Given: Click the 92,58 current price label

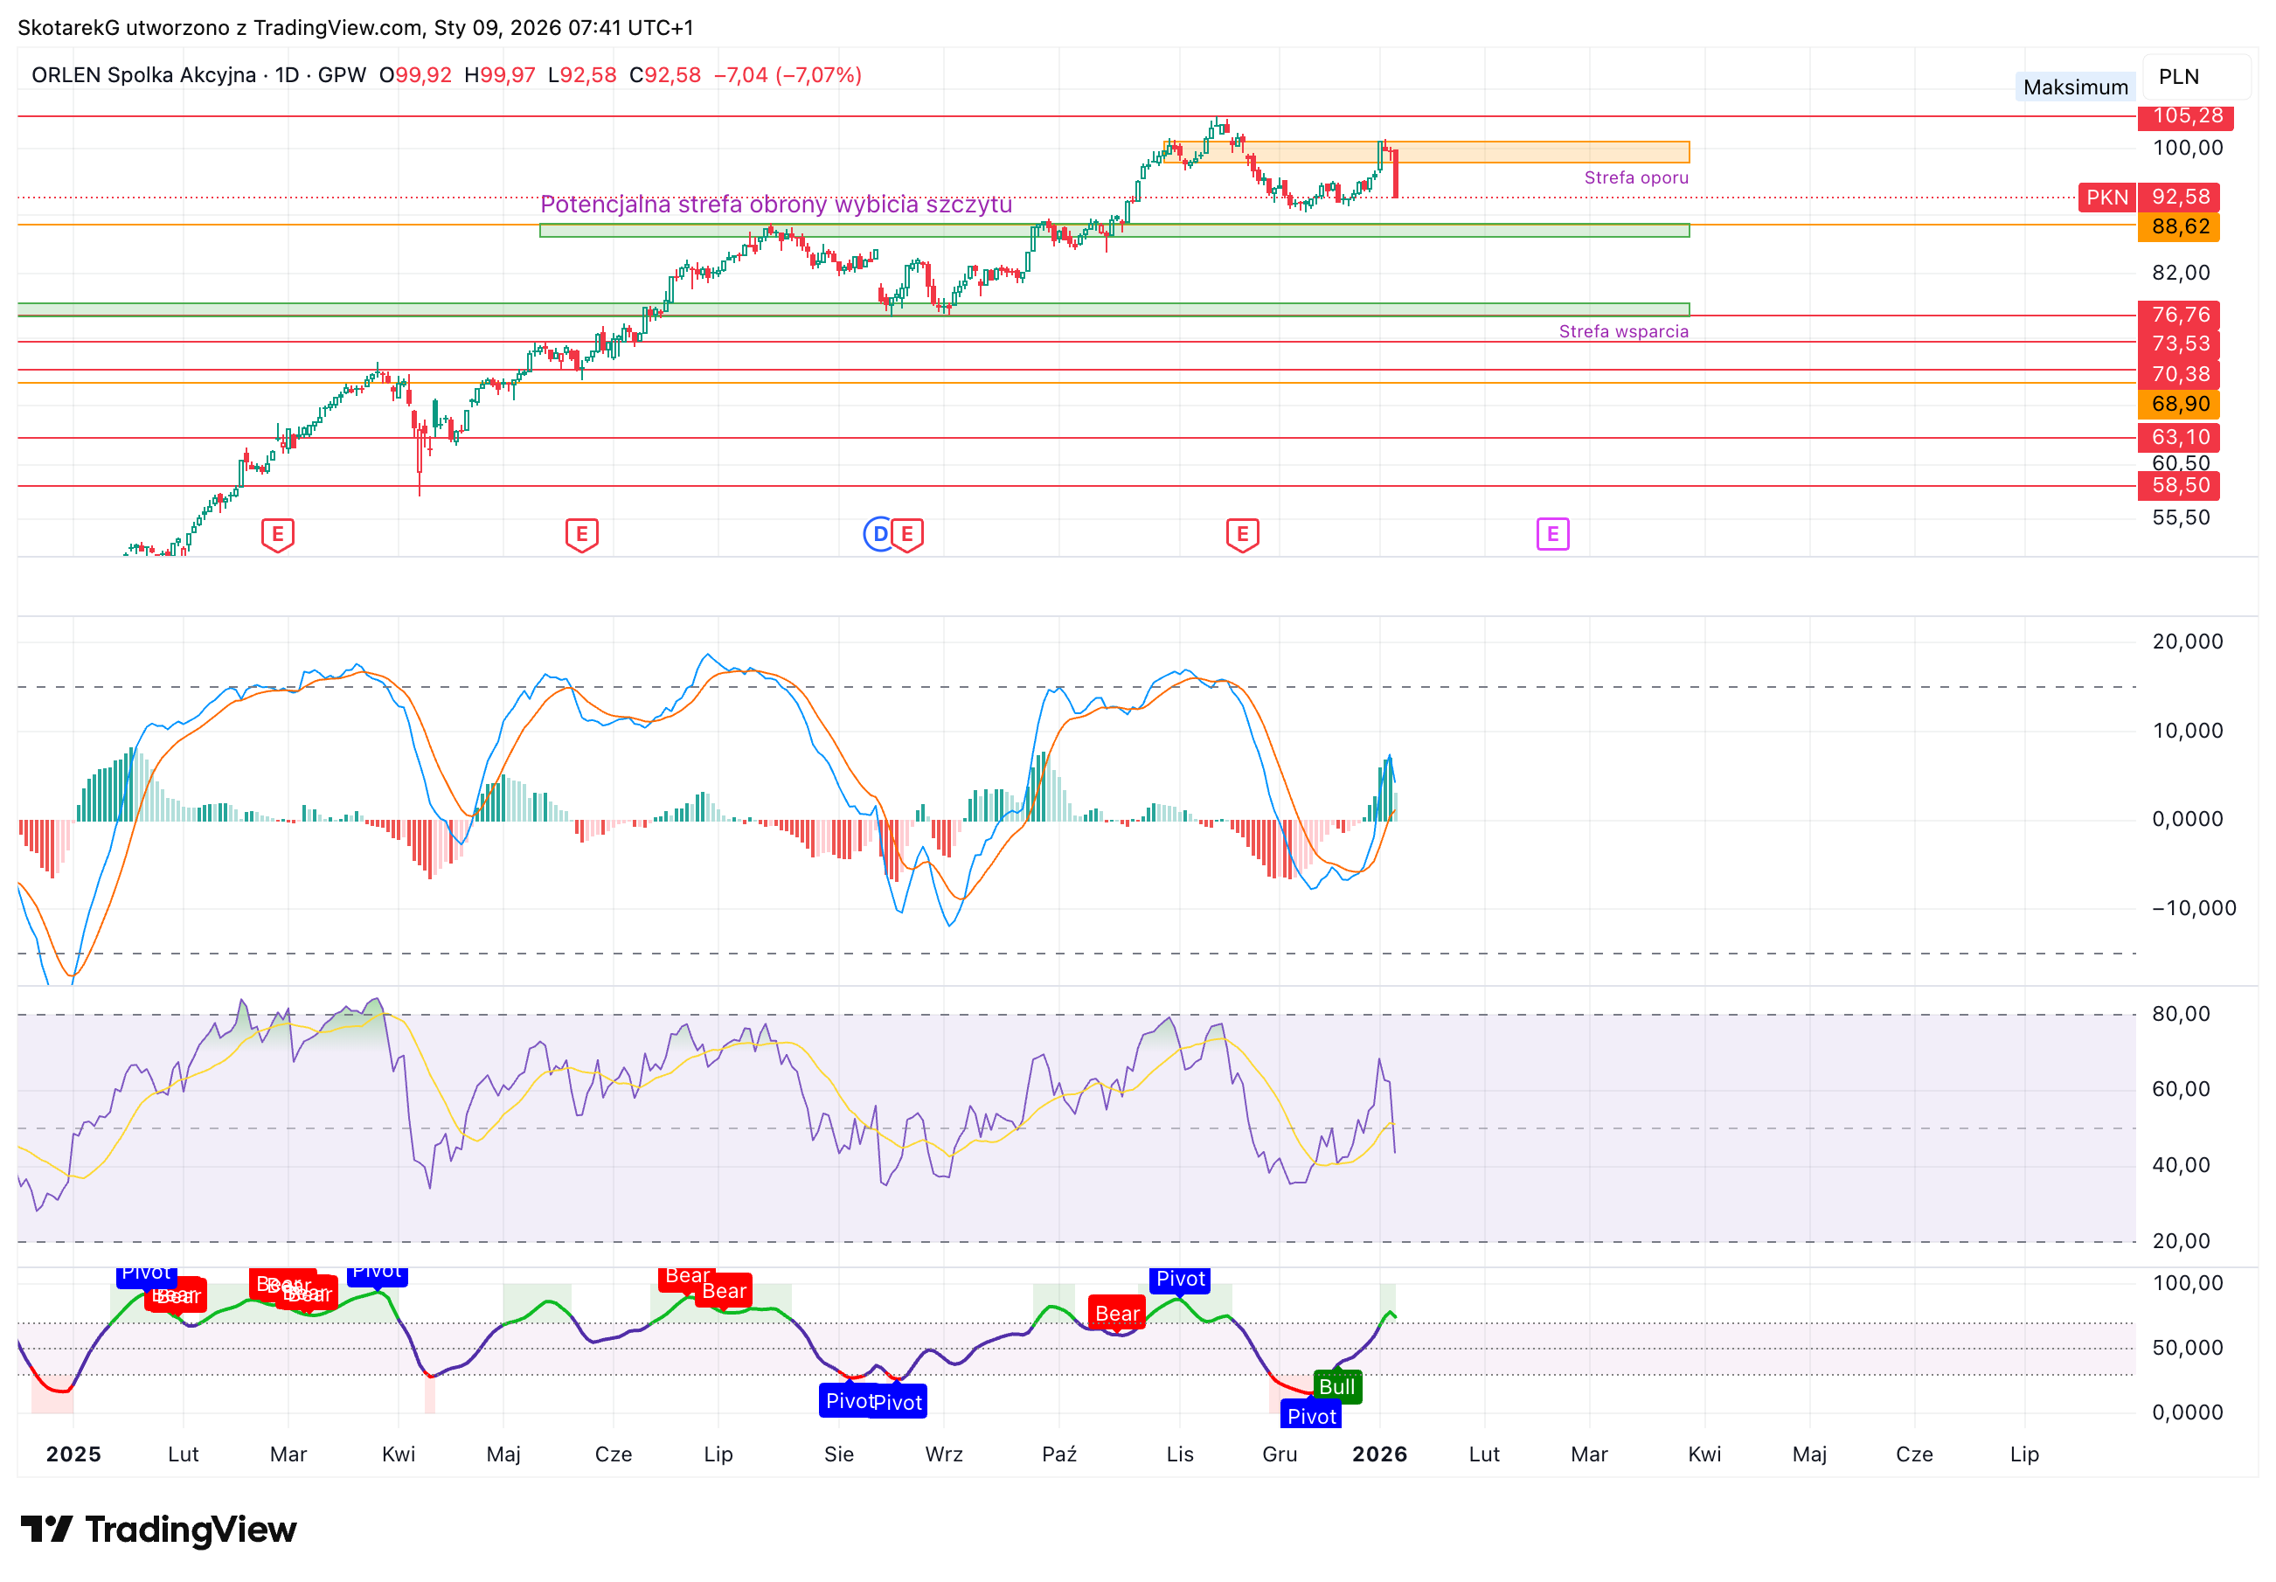Looking at the screenshot, I should click(2179, 198).
